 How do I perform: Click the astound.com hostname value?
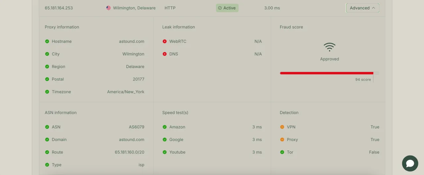(x=132, y=42)
